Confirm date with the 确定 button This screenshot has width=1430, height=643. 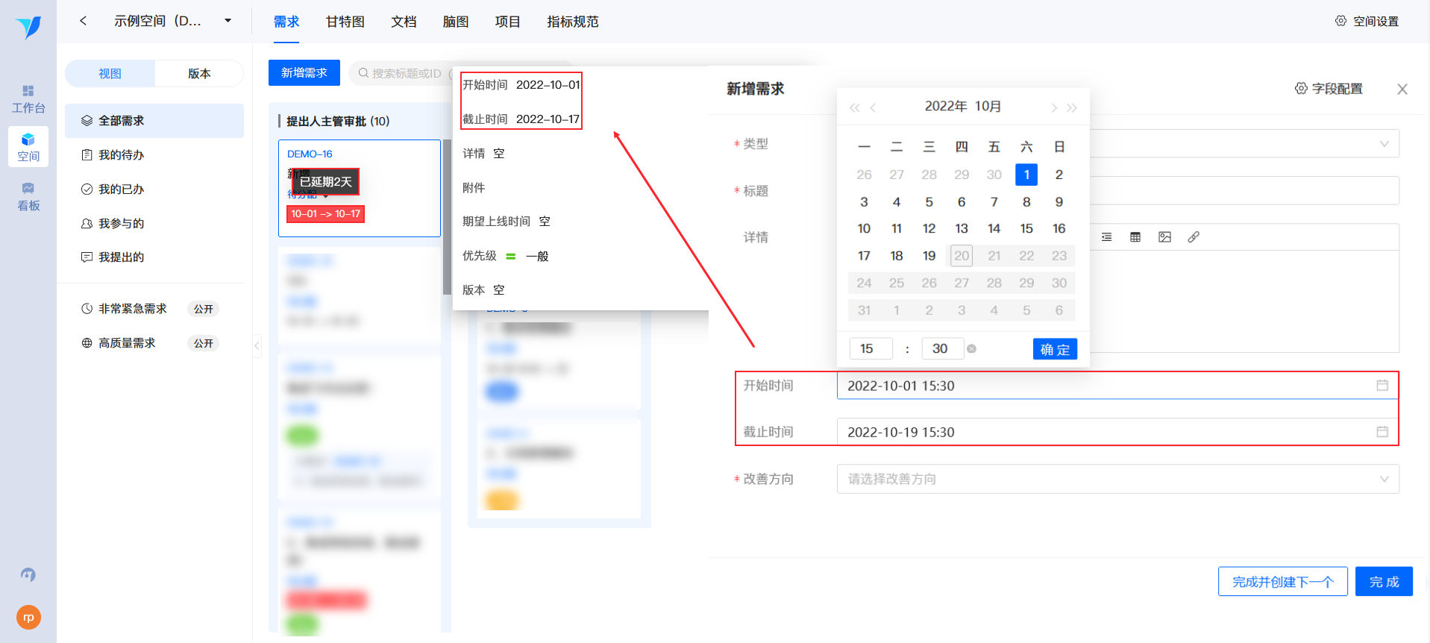click(1055, 349)
